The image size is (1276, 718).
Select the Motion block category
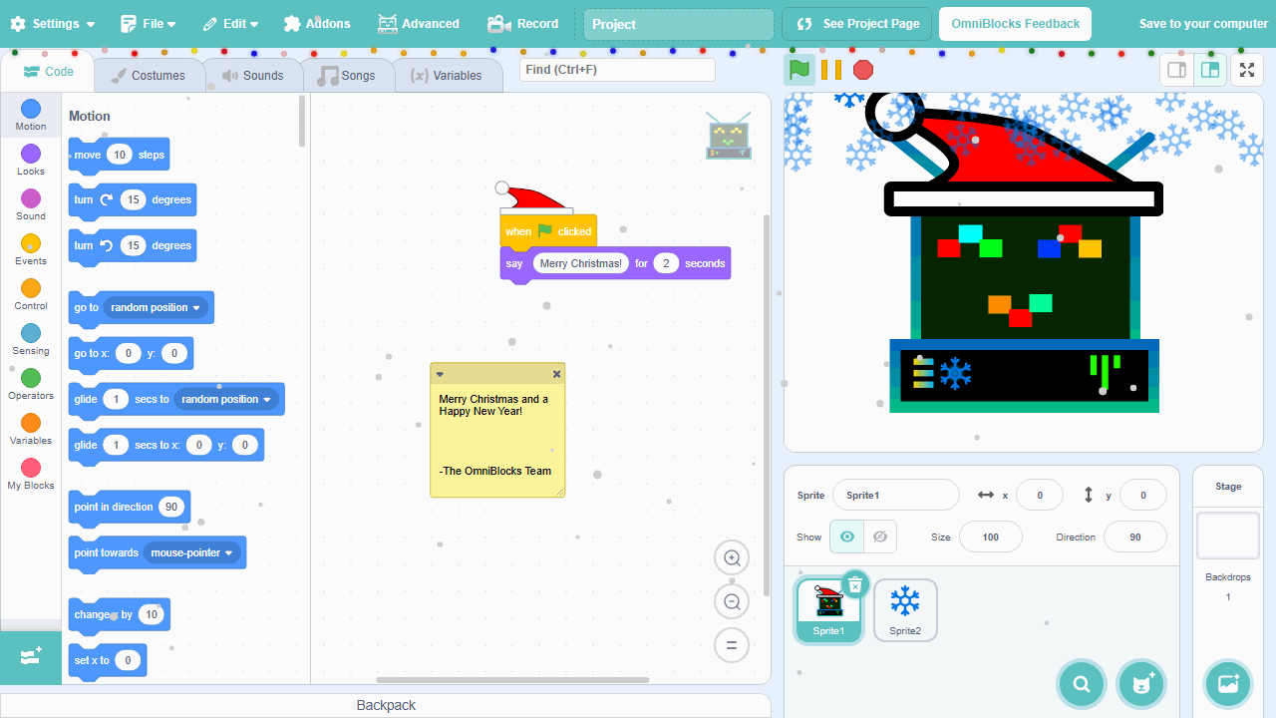[x=31, y=115]
